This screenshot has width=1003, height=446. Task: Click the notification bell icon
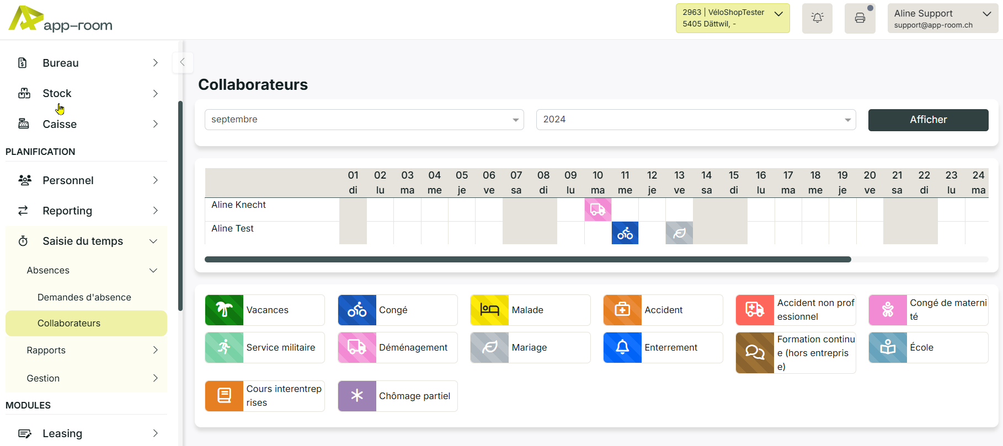817,18
